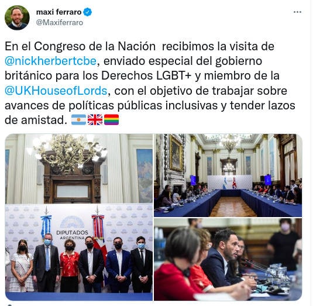313x306 pixels.
Task: Click the tweet text mentioning Derechos LGBT+
Action: click(x=142, y=76)
